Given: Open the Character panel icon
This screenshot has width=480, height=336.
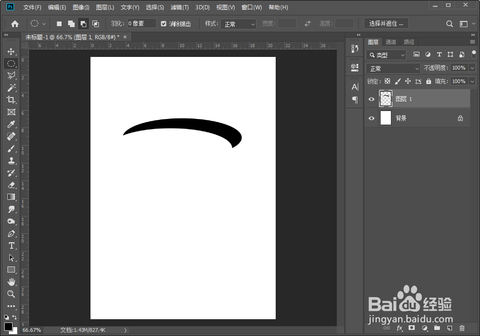Looking at the screenshot, I should pyautogui.click(x=355, y=87).
